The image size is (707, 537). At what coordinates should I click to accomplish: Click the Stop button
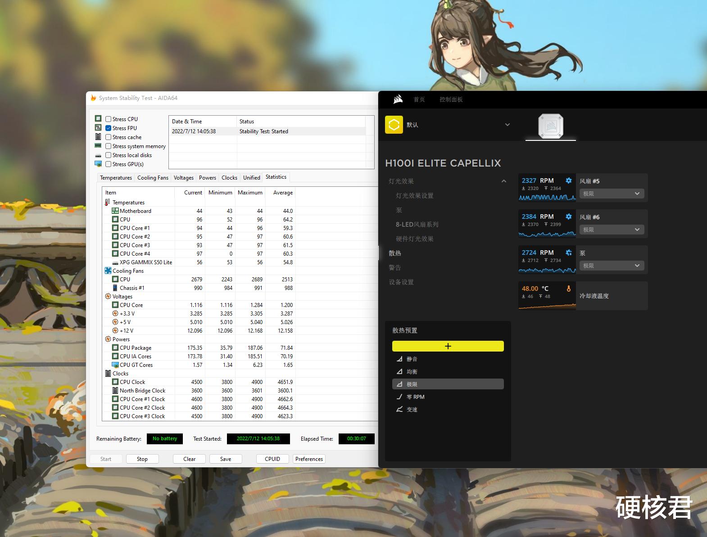[142, 459]
